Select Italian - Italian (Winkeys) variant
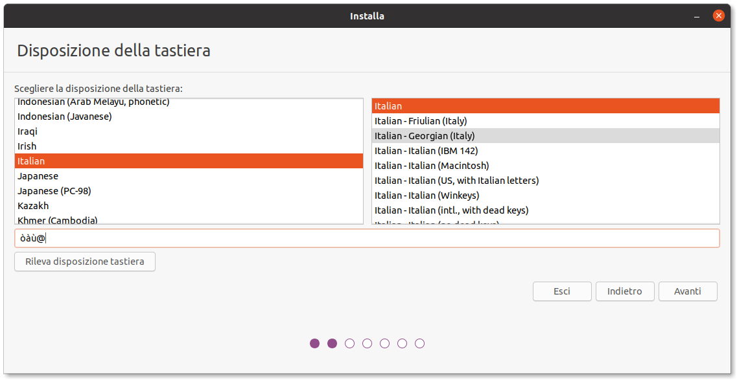Viewport: 737px width, 380px height. (x=427, y=196)
